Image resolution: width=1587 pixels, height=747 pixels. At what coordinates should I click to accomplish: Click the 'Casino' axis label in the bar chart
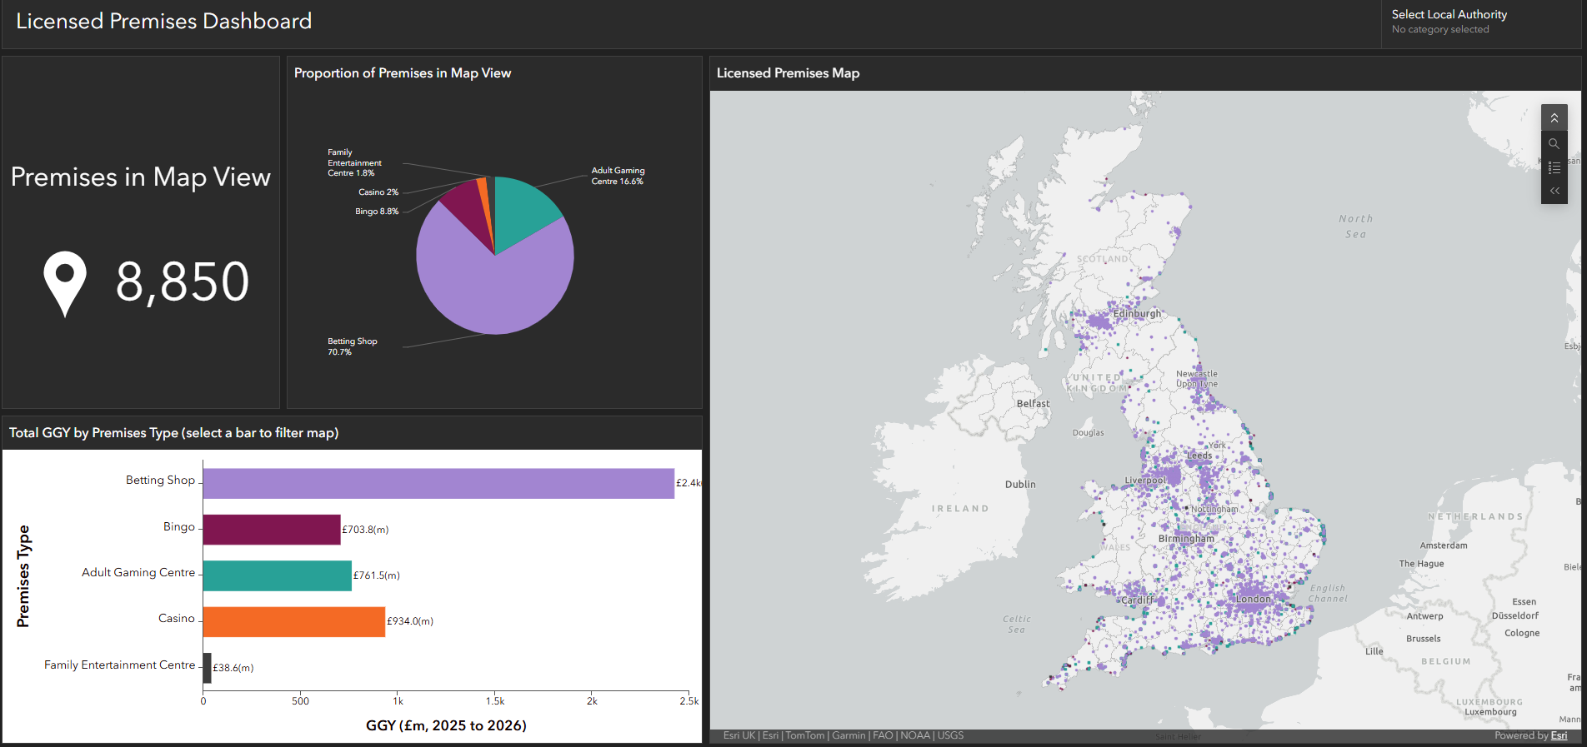[177, 619]
